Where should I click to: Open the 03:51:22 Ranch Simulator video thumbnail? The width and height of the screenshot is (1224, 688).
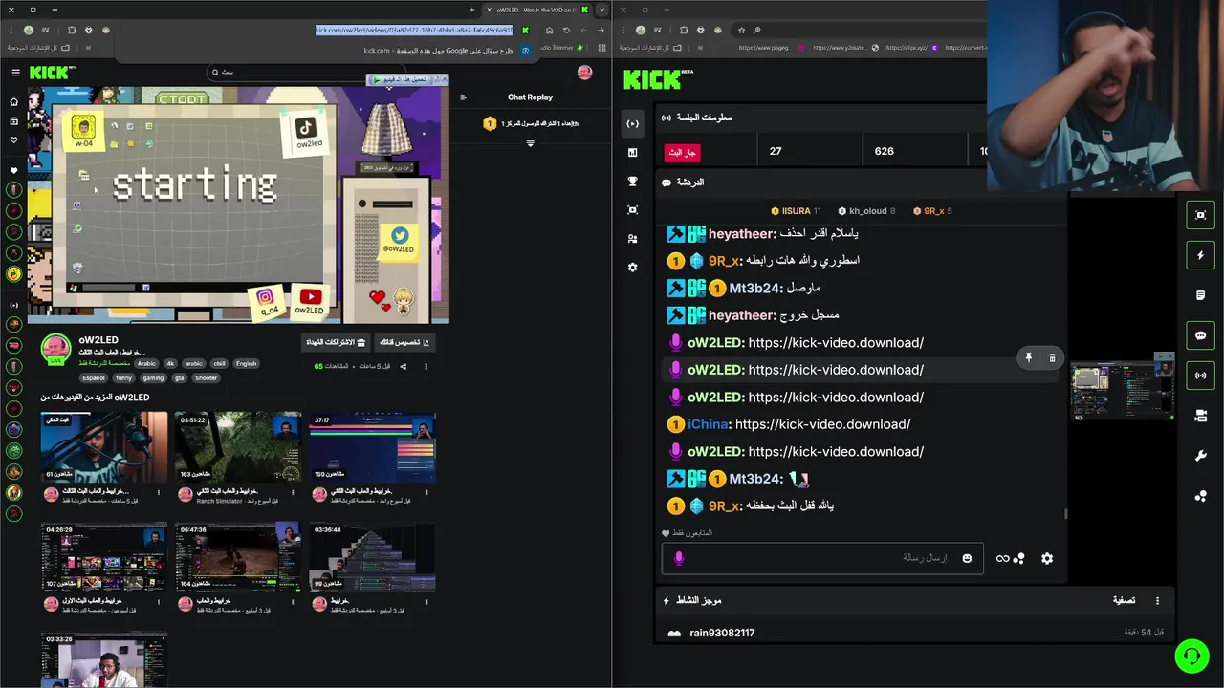(238, 447)
